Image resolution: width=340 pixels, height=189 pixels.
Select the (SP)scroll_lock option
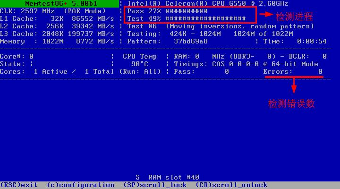click(x=155, y=185)
